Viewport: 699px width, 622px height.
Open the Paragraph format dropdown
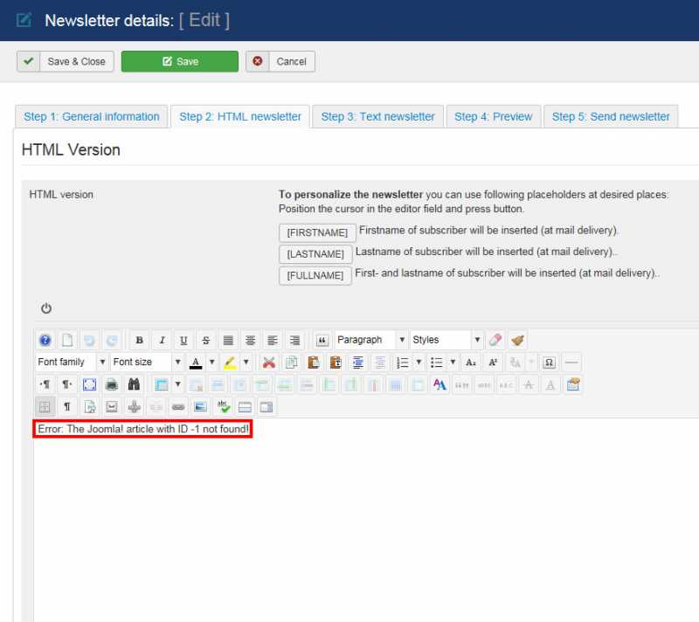click(x=371, y=340)
